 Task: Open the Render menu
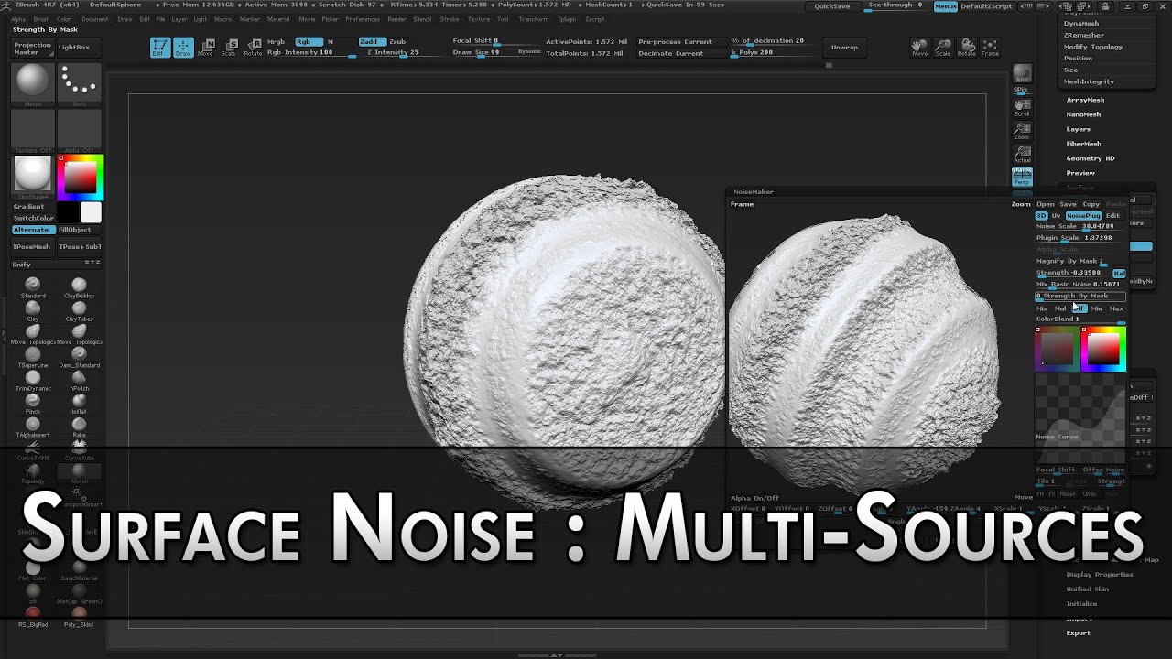(397, 19)
